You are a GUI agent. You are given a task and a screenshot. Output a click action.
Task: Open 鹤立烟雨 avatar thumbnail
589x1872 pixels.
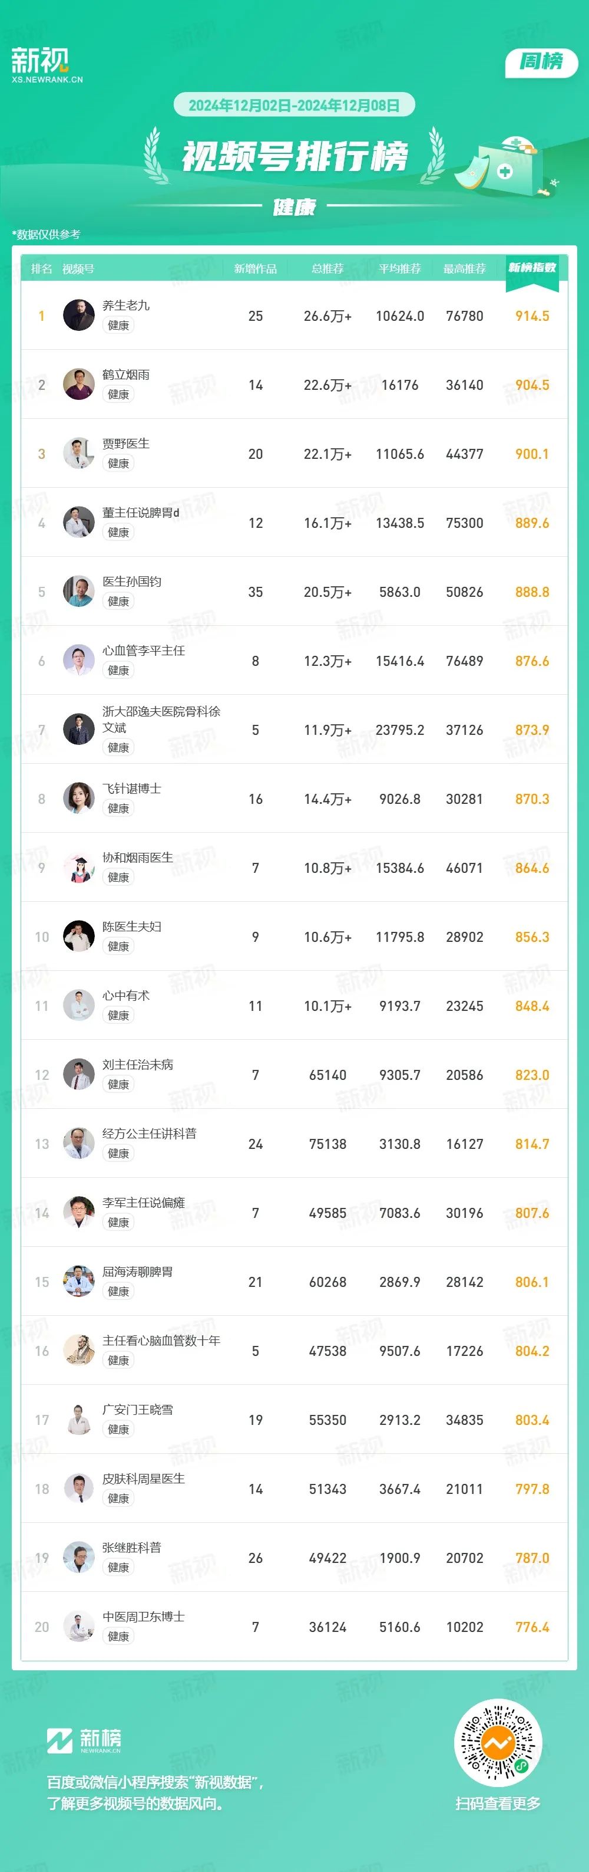[78, 385]
